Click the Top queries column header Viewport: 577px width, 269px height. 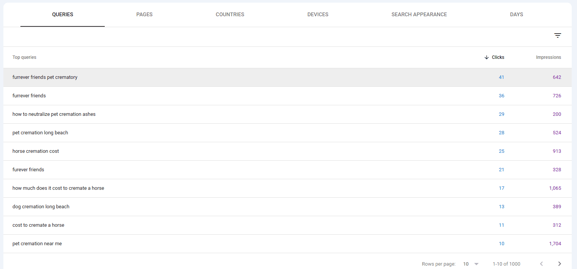(x=24, y=57)
